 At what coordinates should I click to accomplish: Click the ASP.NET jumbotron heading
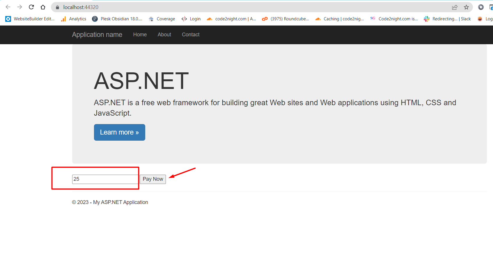(x=141, y=81)
